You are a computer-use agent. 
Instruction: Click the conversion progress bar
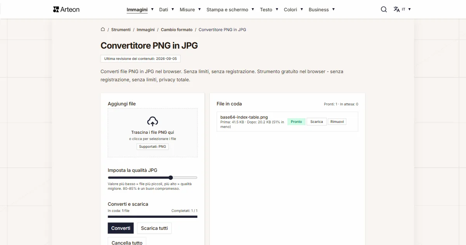click(x=153, y=217)
